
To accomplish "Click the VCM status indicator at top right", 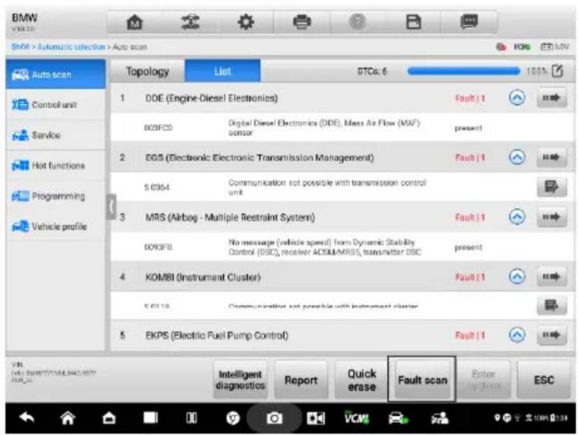I will (x=522, y=47).
